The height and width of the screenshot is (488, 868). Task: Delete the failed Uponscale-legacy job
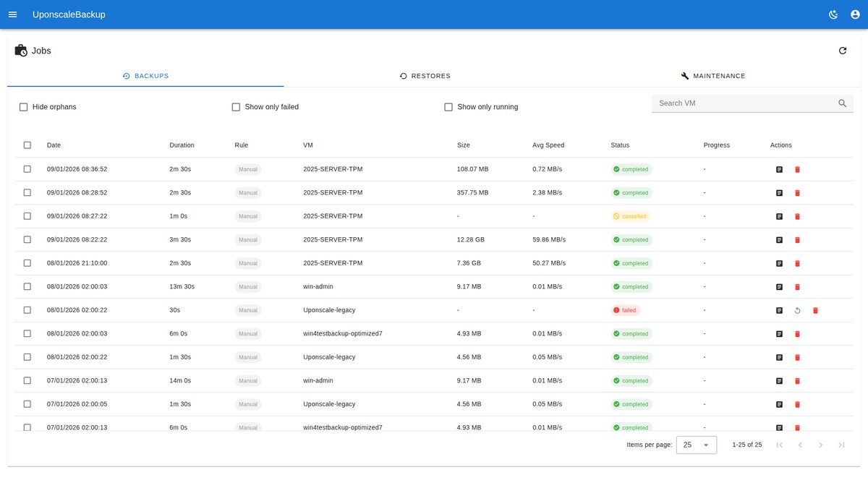pos(815,310)
